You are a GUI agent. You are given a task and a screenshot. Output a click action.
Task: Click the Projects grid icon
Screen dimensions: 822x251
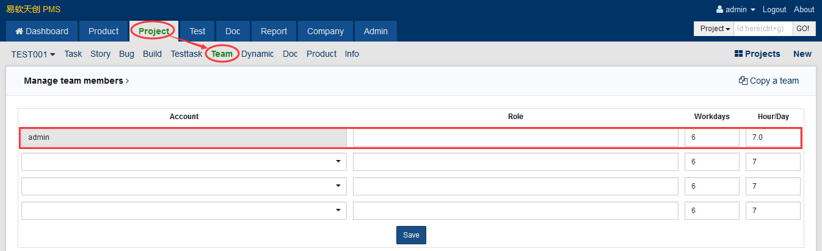(x=738, y=54)
